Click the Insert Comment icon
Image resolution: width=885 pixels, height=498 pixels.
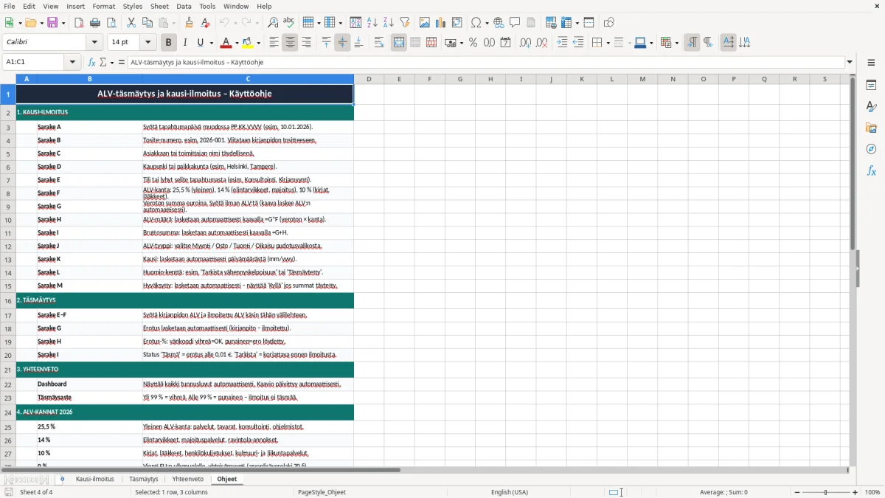tap(515, 23)
